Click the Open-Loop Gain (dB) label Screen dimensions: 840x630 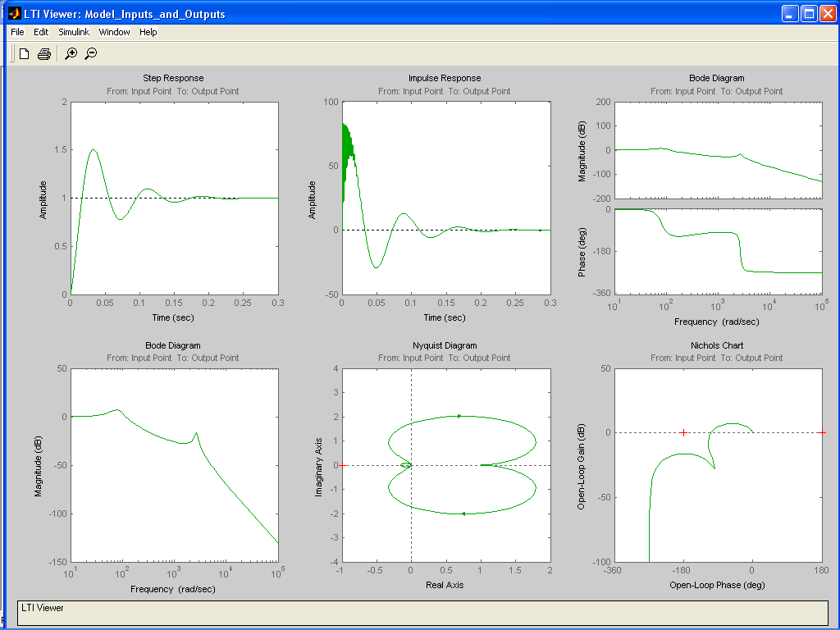(x=582, y=467)
